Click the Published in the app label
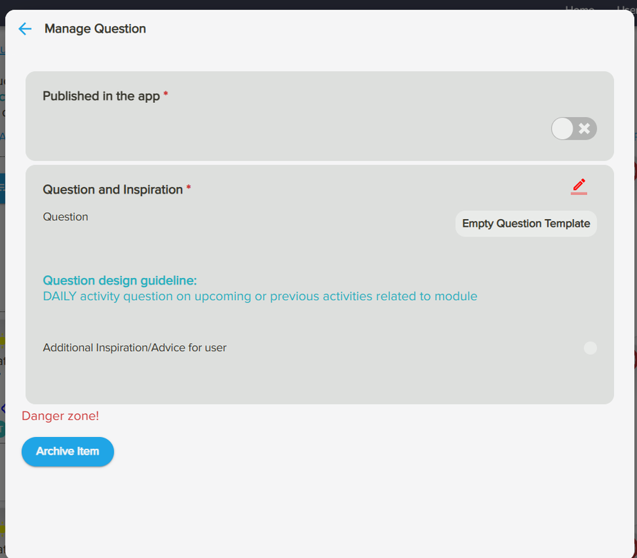Screen dimensions: 637x558 [x=101, y=96]
